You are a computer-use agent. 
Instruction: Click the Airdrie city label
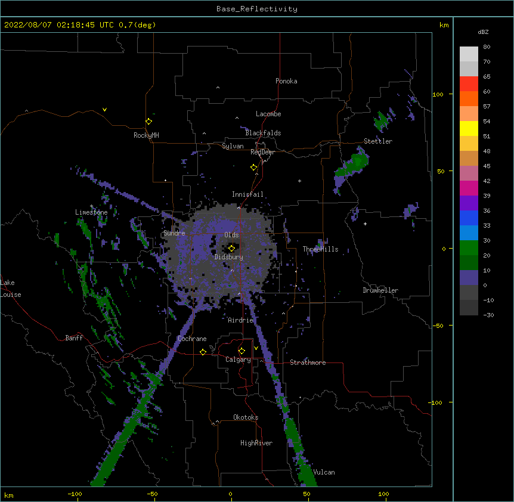[241, 320]
